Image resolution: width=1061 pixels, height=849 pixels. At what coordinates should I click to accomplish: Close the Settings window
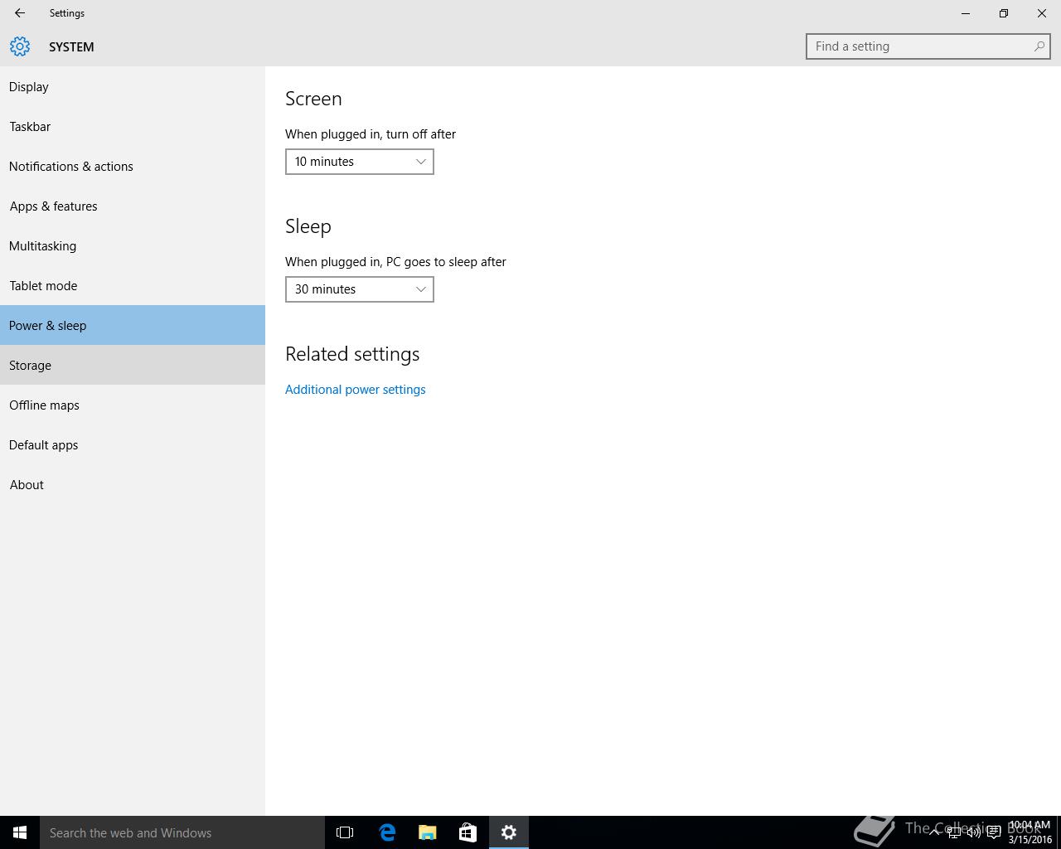click(x=1042, y=13)
